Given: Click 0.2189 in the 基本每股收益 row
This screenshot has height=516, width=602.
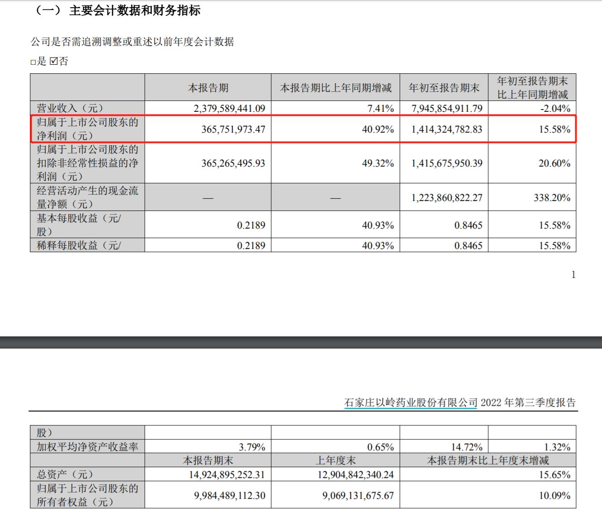Looking at the screenshot, I should (251, 225).
